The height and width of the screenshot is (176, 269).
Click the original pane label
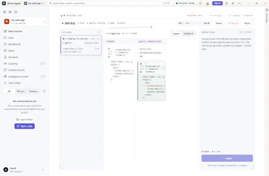(x=111, y=41)
